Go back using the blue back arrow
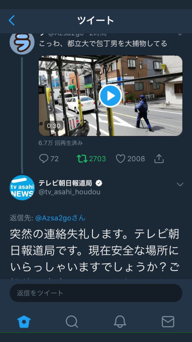Screen dimensions: 192x342 tap(12, 20)
